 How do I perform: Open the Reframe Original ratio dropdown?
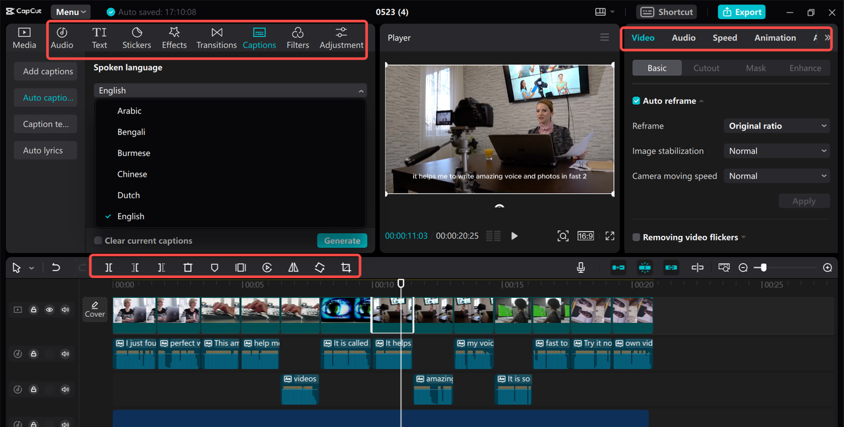click(x=777, y=126)
